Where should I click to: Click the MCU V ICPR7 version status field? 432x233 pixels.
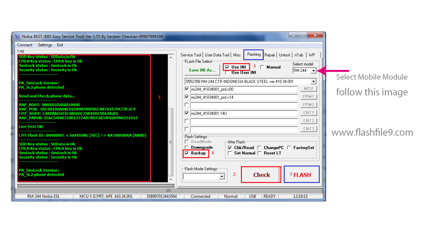[106, 196]
